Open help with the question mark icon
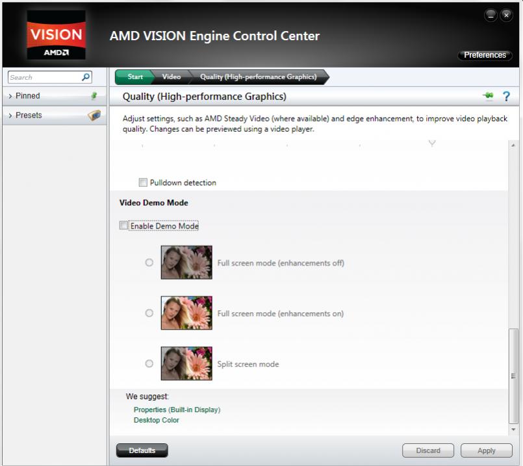The width and height of the screenshot is (523, 466). click(x=507, y=97)
